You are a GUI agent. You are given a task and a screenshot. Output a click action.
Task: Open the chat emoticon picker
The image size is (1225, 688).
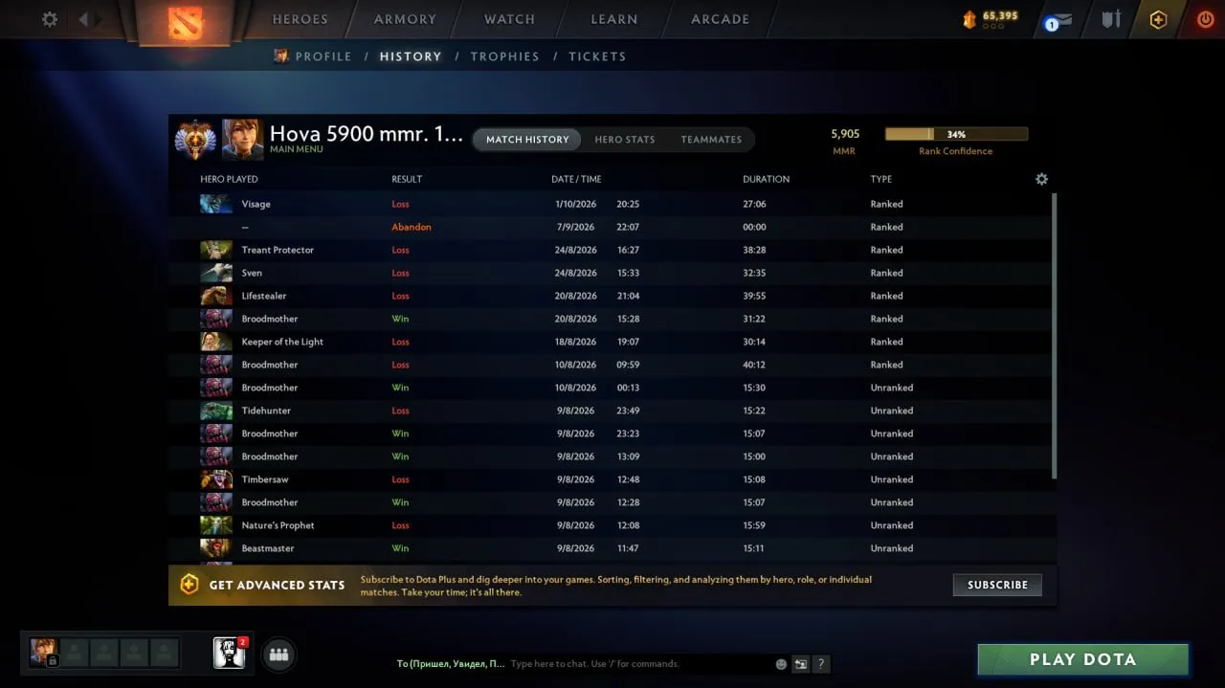point(781,664)
